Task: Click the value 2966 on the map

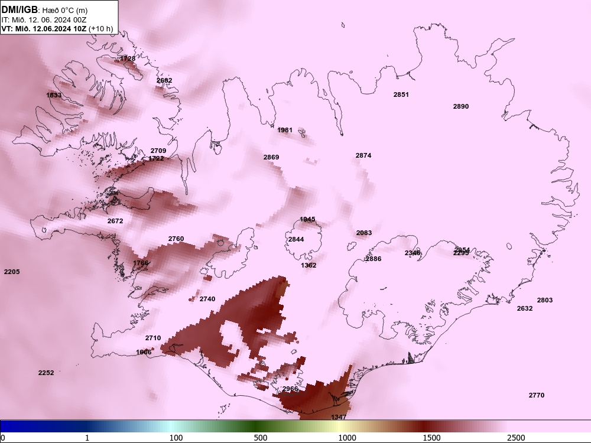Action: [290, 389]
